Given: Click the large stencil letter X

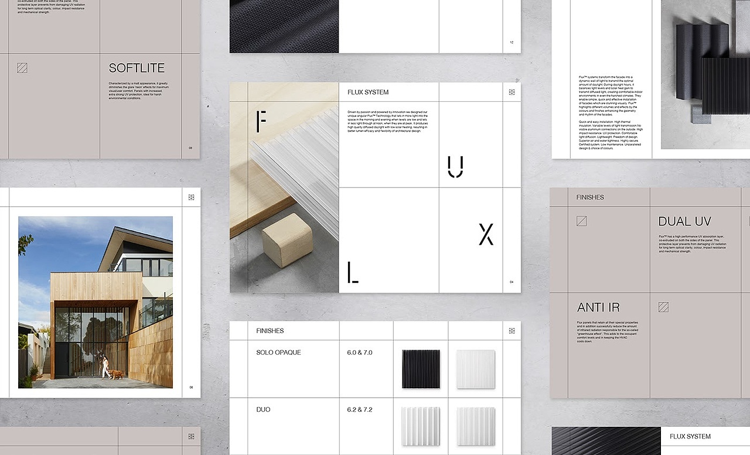Looking at the screenshot, I should tap(486, 234).
